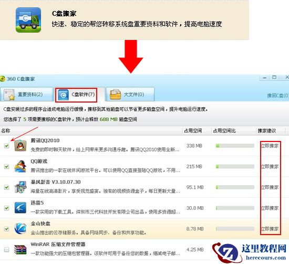Click the 暴风影音 space usage bar

point(235,187)
